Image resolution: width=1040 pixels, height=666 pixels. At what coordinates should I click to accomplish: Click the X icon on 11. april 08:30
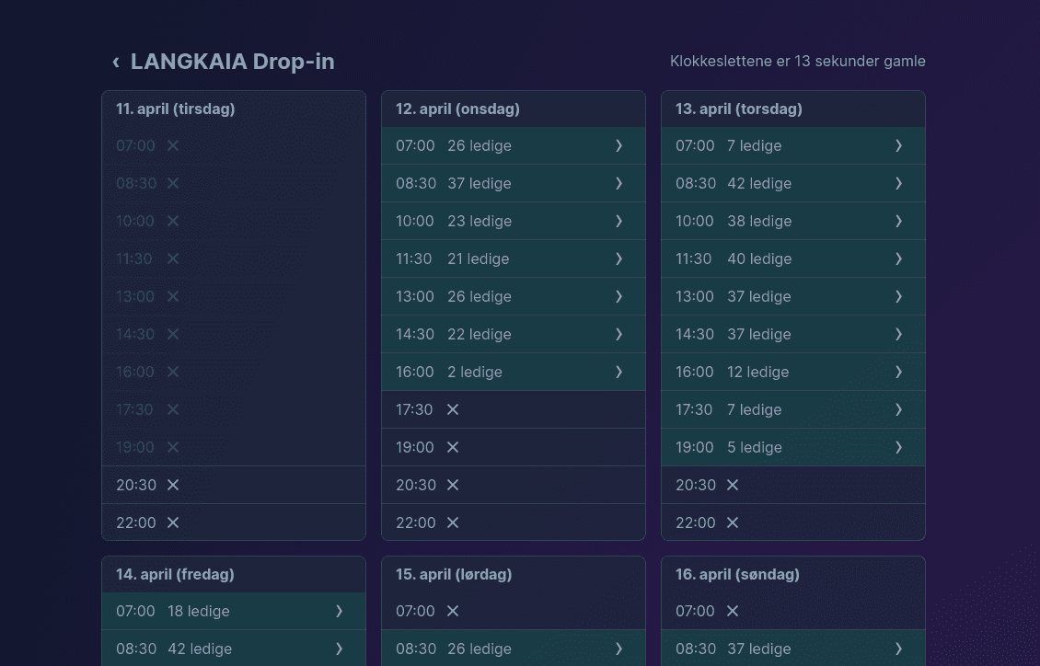point(173,184)
